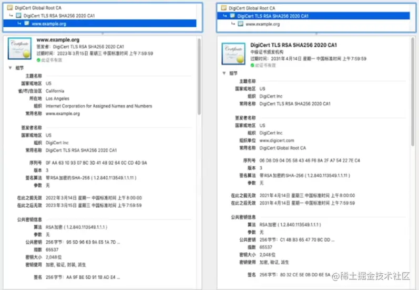419x290 pixels.
Task: Click root certificate icon in left tree
Action: click(x=10, y=8)
